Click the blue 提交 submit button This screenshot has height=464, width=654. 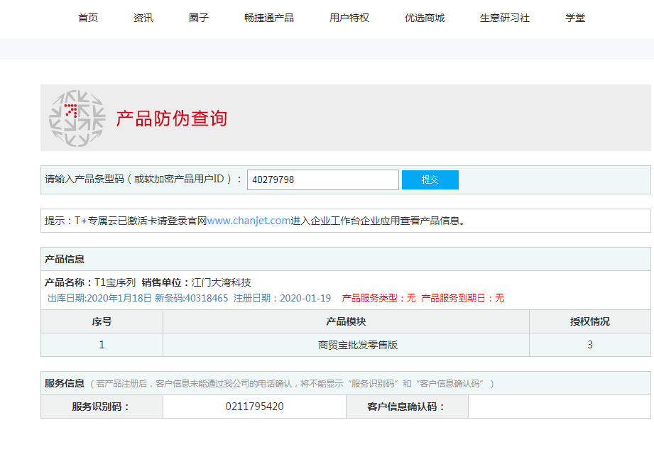point(430,179)
